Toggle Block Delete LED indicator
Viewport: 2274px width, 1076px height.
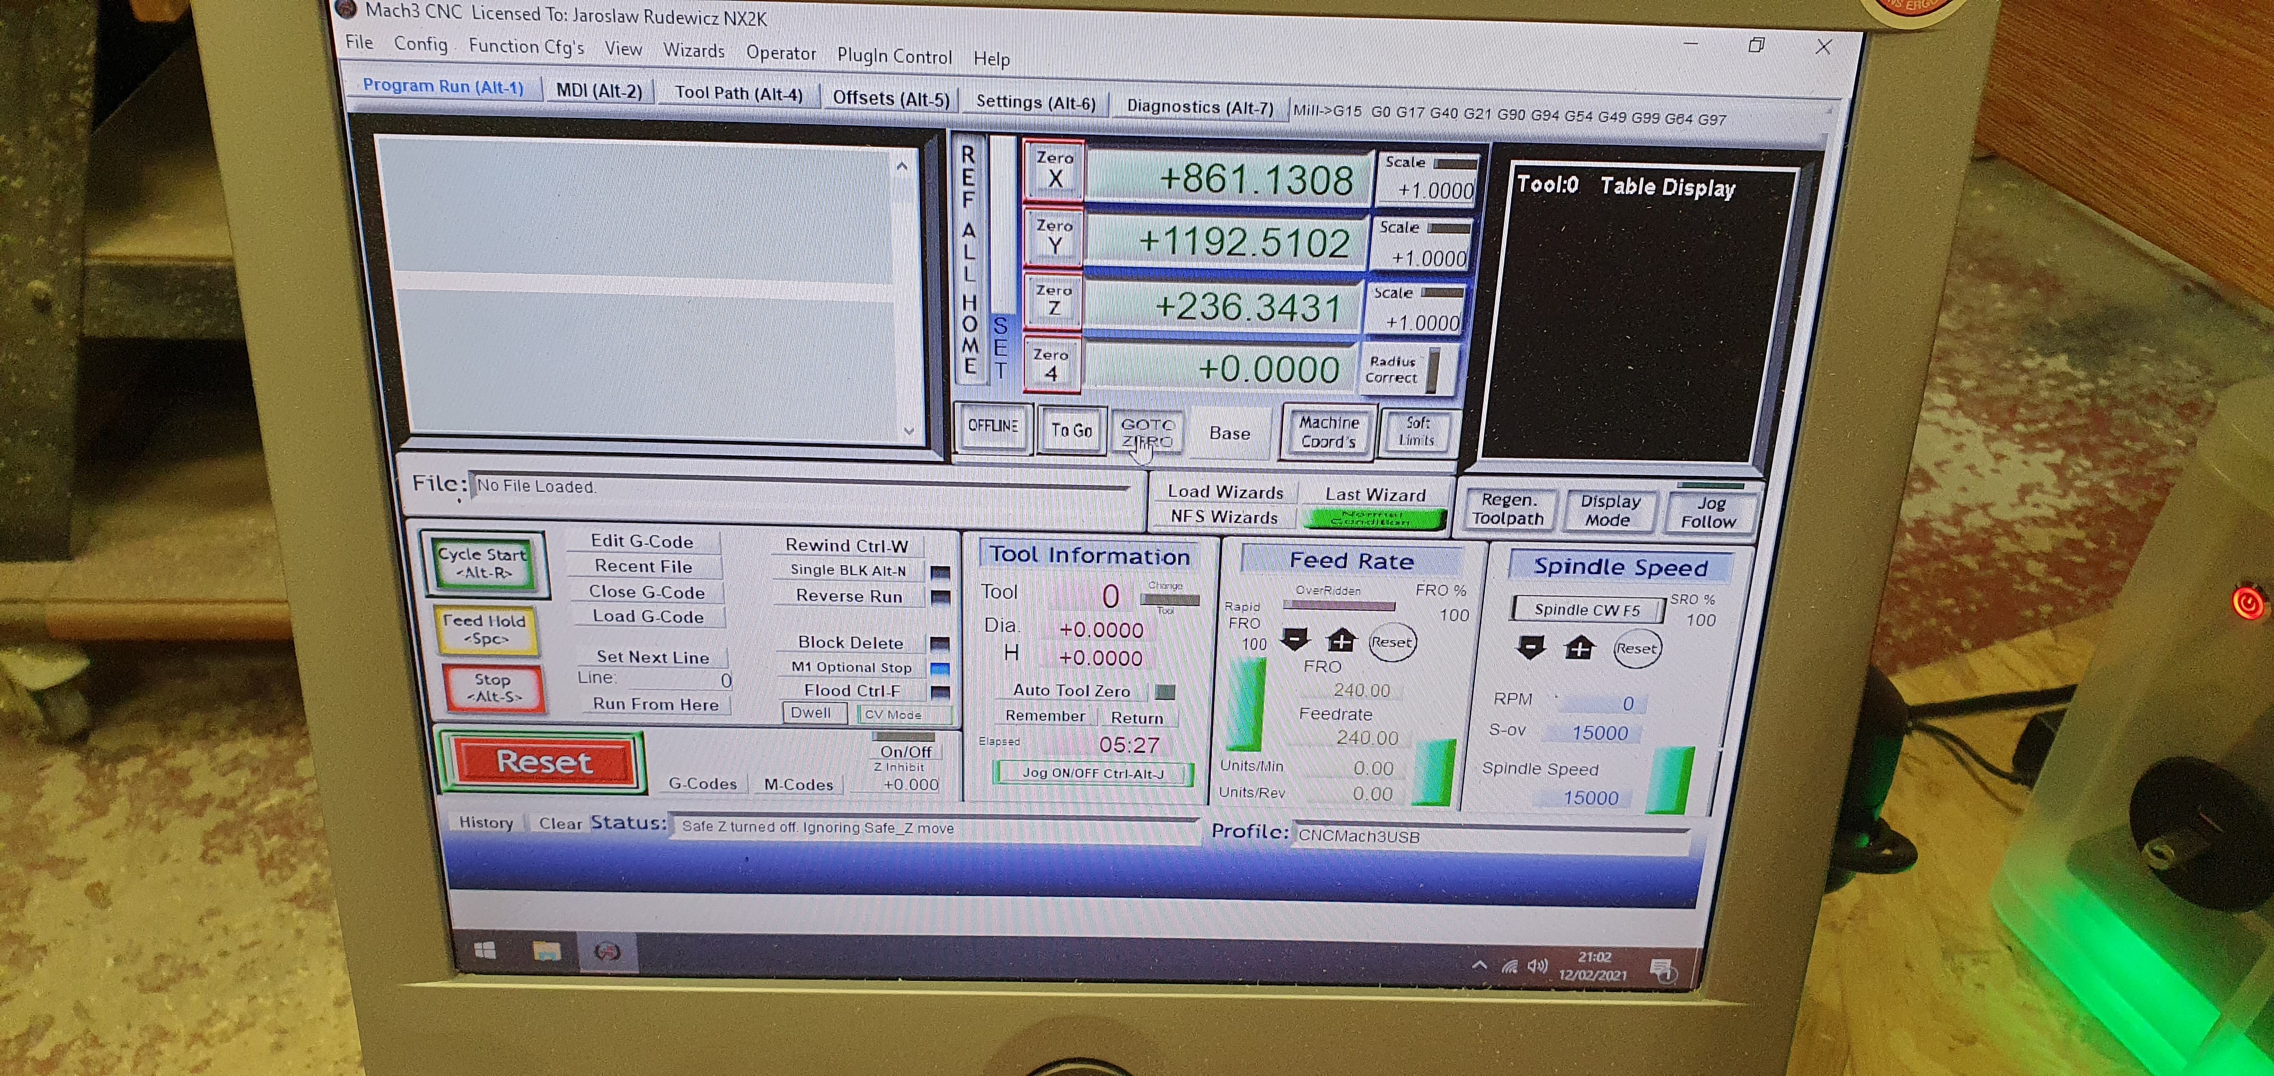pos(940,643)
